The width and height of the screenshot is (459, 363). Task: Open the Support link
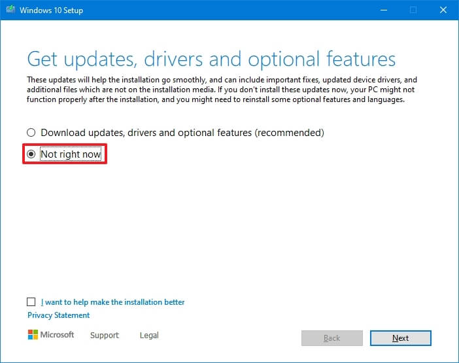105,335
